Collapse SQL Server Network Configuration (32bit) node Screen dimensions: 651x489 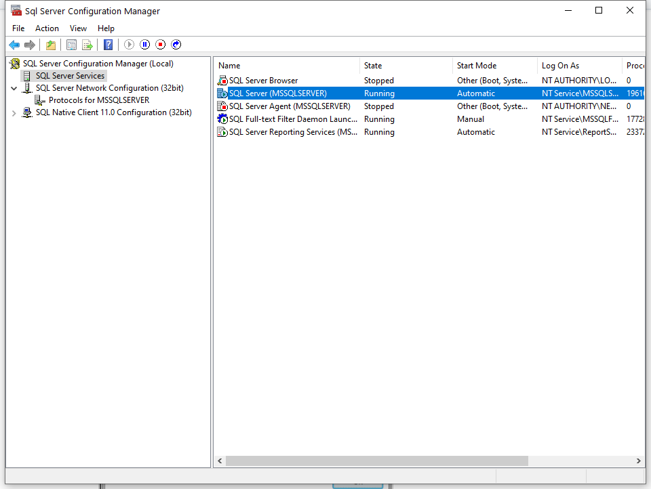pyautogui.click(x=14, y=88)
